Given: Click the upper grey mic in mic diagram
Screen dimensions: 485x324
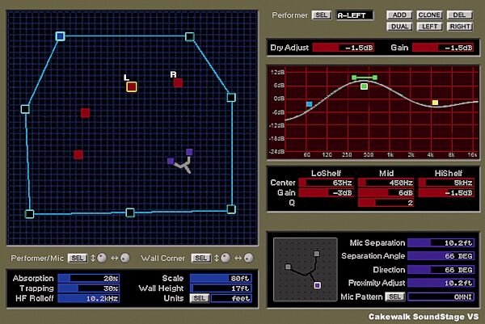Looking at the screenshot, I should point(316,254).
